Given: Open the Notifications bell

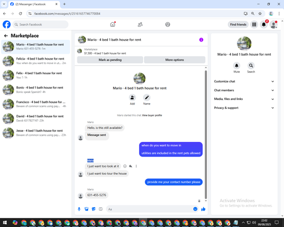Looking at the screenshot, I should (x=264, y=24).
